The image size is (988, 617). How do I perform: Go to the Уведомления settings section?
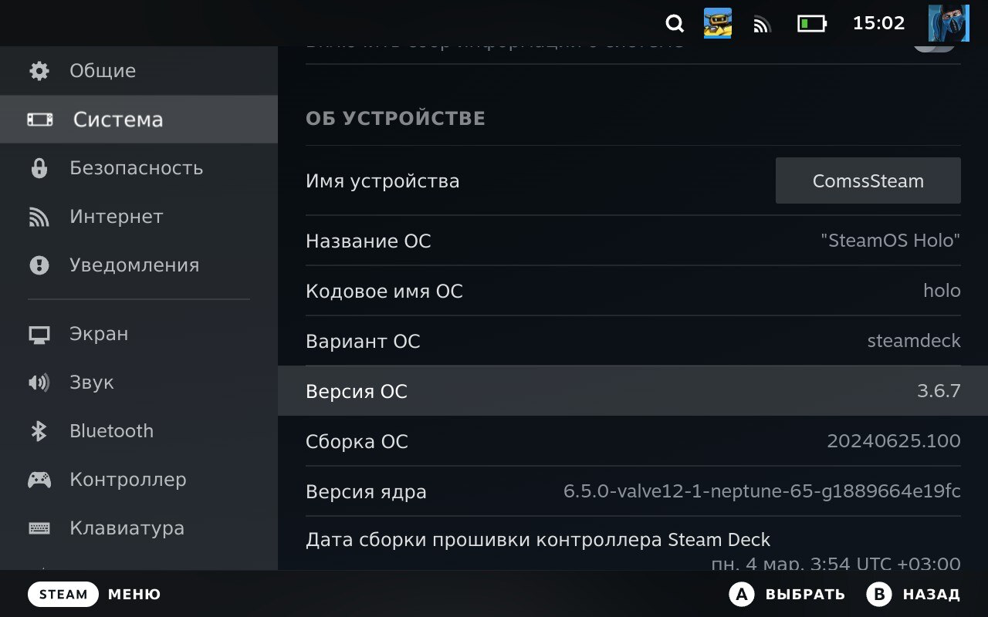(x=134, y=265)
